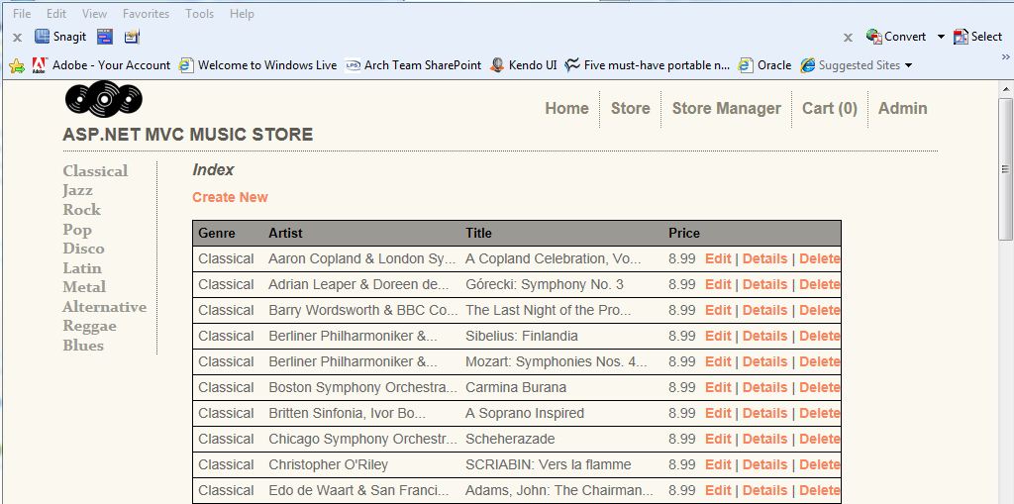Edit the A Soprano Inspired row
1014x504 pixels.
pos(718,413)
